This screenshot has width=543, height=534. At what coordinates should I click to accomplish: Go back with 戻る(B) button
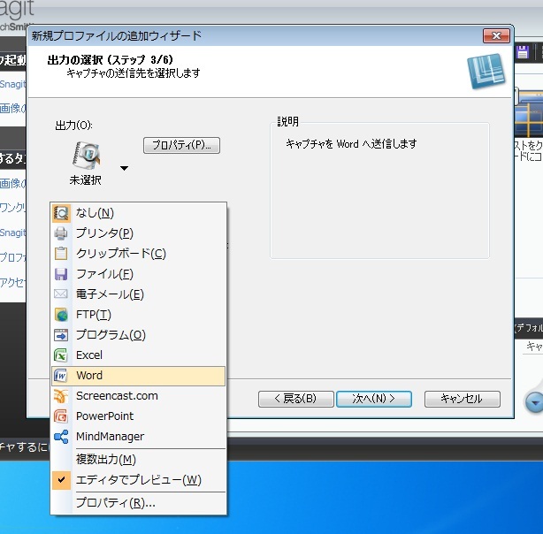(x=295, y=399)
